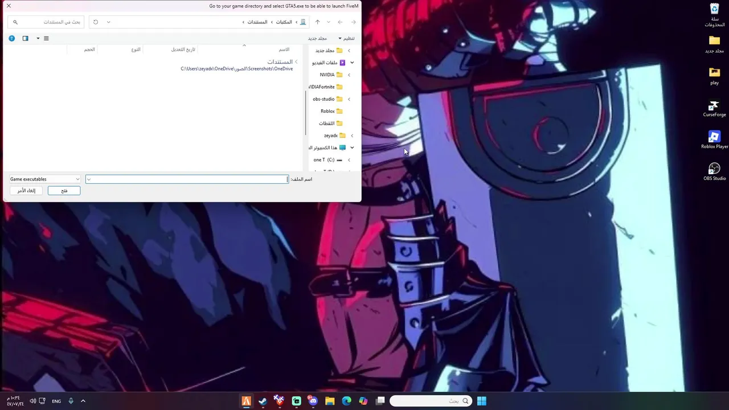Image resolution: width=729 pixels, height=410 pixels.
Task: Switch the ENG input language indicator
Action: point(56,401)
